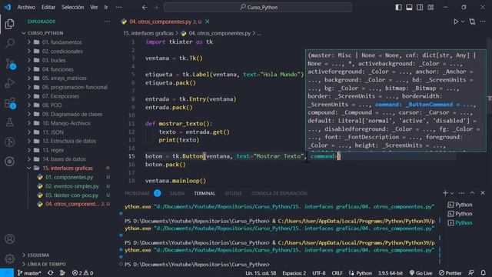Open the Explorer view in activity bar
The height and width of the screenshot is (277, 492).
tap(10, 24)
